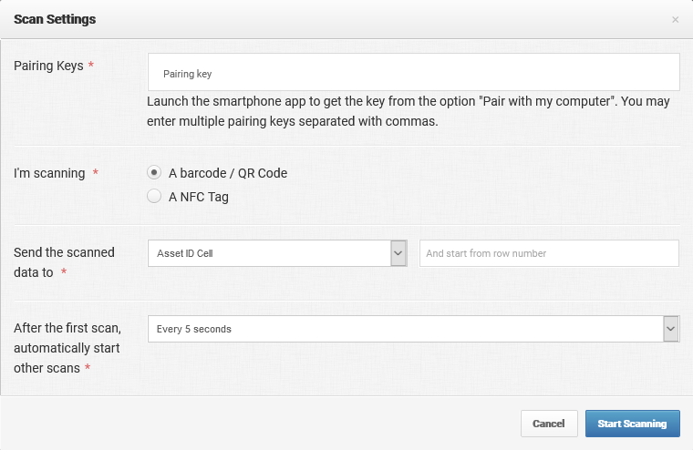Click the 'Send the scanned data to' label
This screenshot has width=693, height=450.
coord(64,262)
